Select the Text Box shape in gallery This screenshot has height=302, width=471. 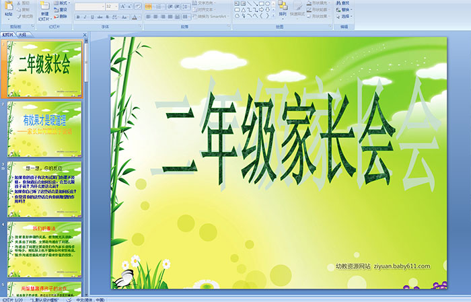coord(237,3)
